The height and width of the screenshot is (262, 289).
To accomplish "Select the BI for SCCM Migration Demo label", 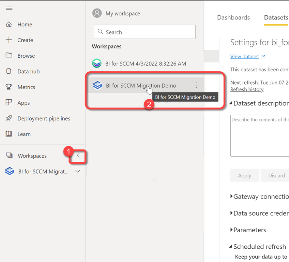I will (141, 86).
